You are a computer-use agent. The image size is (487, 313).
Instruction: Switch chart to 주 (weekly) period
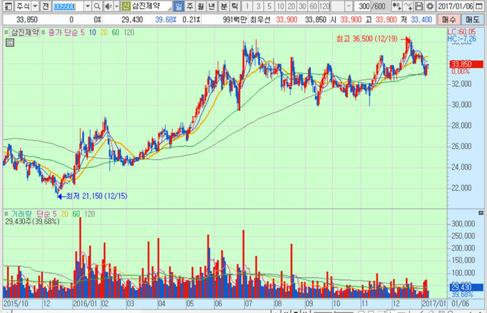(x=190, y=6)
